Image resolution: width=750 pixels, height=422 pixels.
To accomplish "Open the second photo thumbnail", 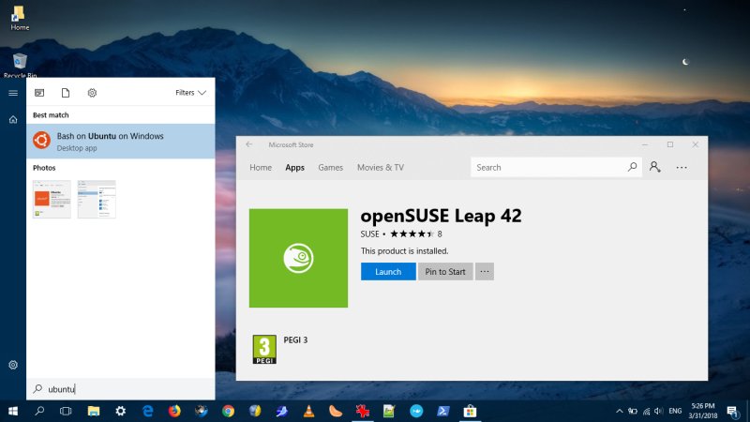I will click(97, 199).
